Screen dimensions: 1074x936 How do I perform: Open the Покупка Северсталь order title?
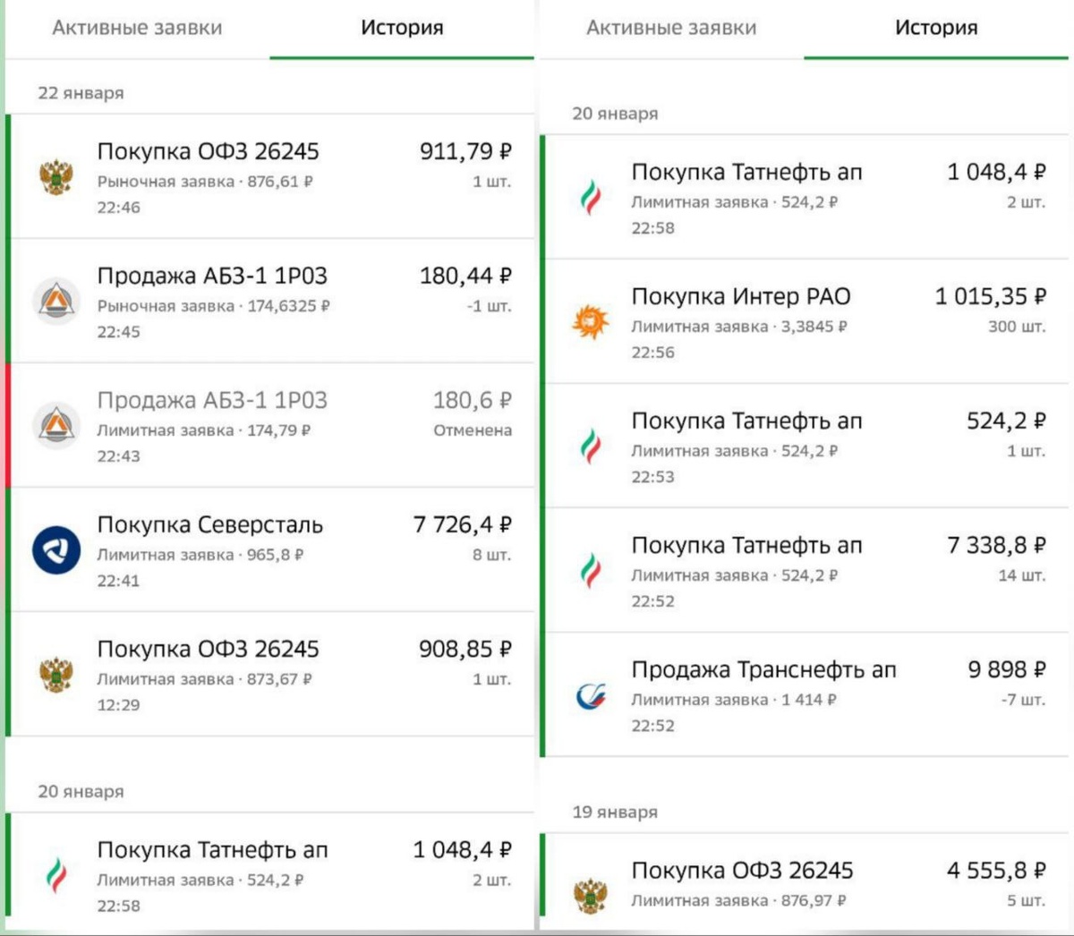210,524
